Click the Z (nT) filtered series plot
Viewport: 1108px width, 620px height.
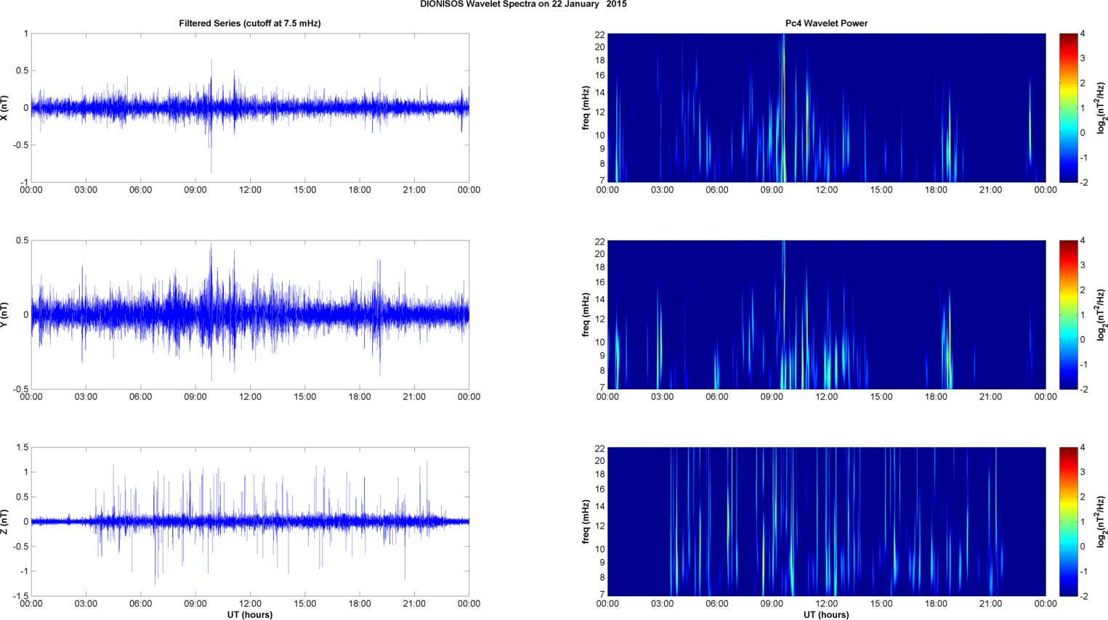pyautogui.click(x=250, y=521)
